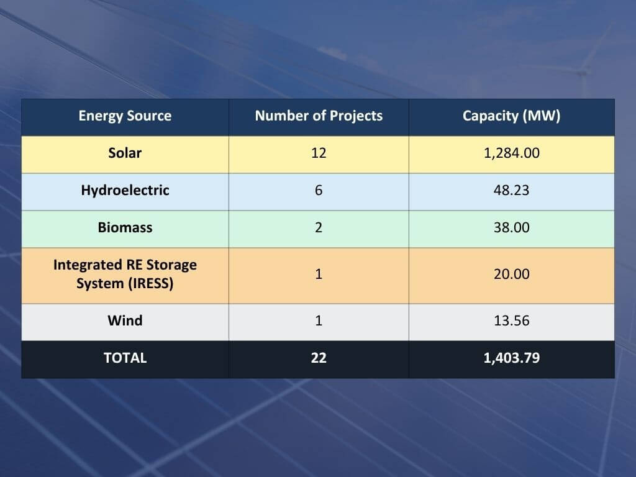Click the Capacity (MW) column header
The image size is (636, 477).
click(511, 116)
